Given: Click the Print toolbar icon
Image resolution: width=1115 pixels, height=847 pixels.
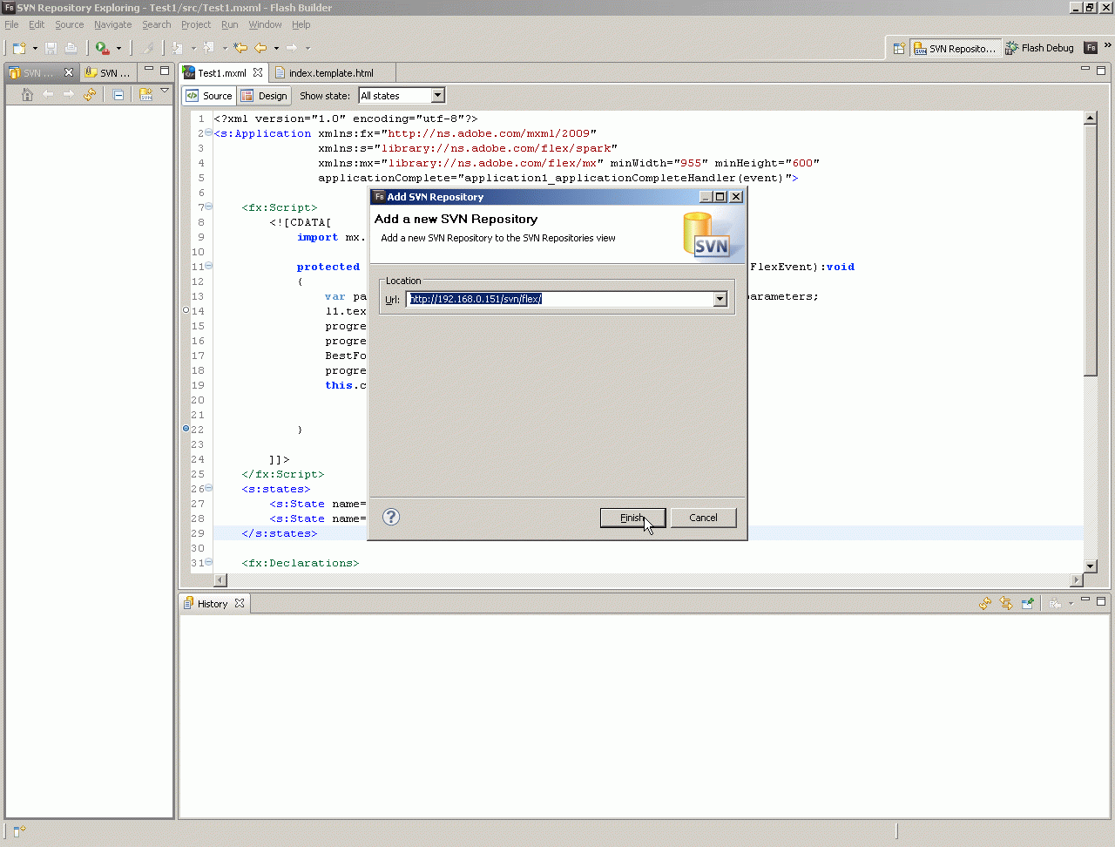Looking at the screenshot, I should (71, 48).
